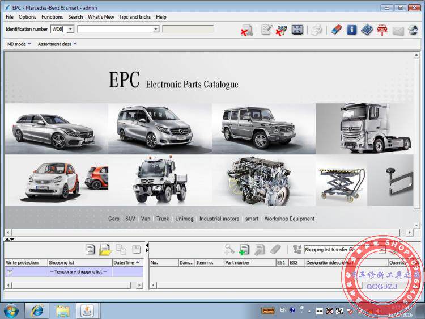Click the new shopping list document icon

90,249
